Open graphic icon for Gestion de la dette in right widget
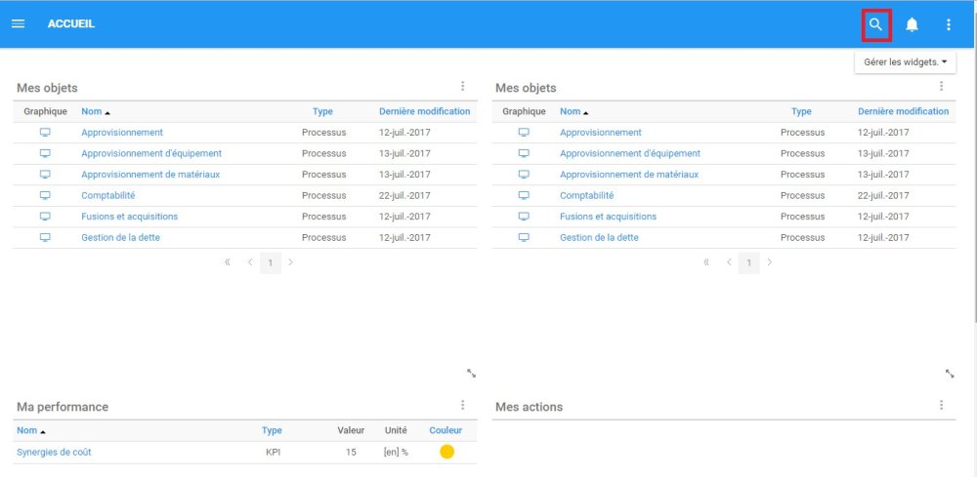The image size is (977, 477). [x=524, y=238]
